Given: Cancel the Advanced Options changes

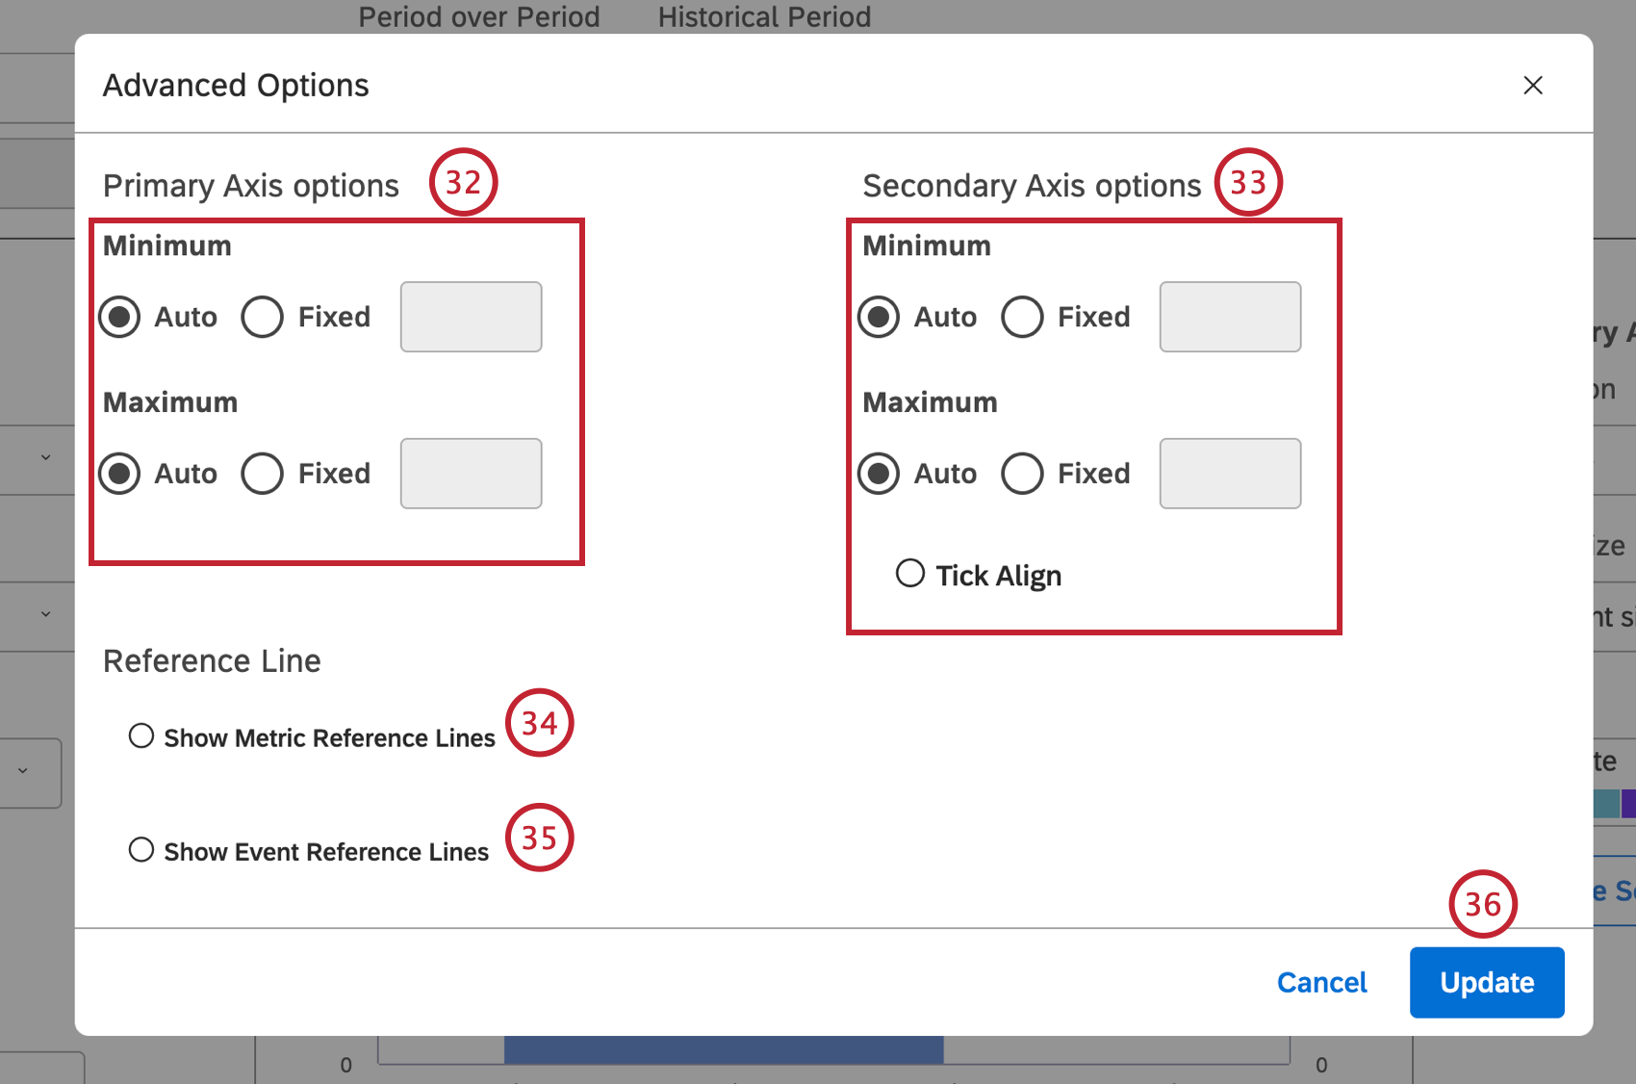Looking at the screenshot, I should tap(1321, 982).
